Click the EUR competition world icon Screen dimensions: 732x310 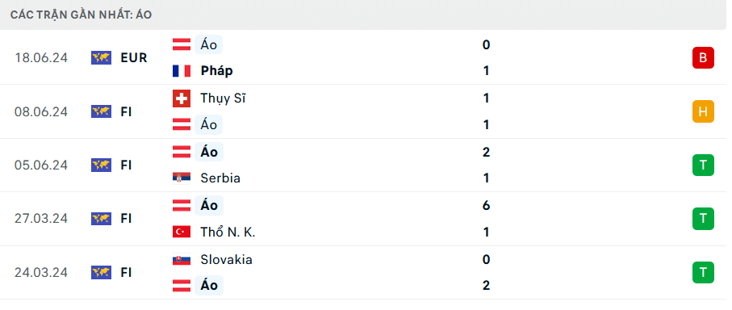coord(102,58)
